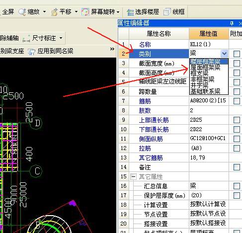
Task: Select 非框架梁 from the list
Action: pos(209,79)
